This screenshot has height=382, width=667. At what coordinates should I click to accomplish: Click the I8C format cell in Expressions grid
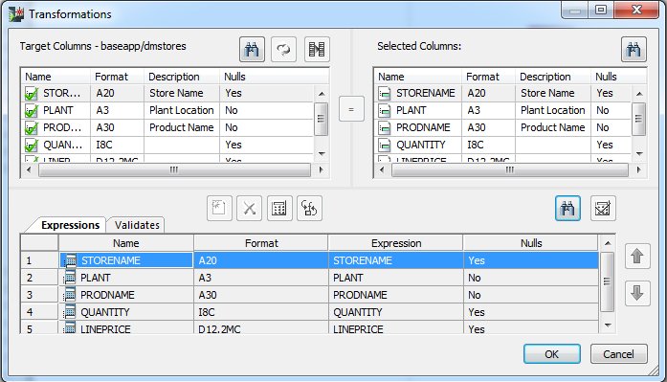(260, 312)
